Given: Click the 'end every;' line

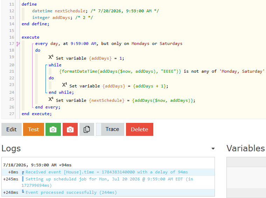Looking at the screenshot, I should click(48, 107).
